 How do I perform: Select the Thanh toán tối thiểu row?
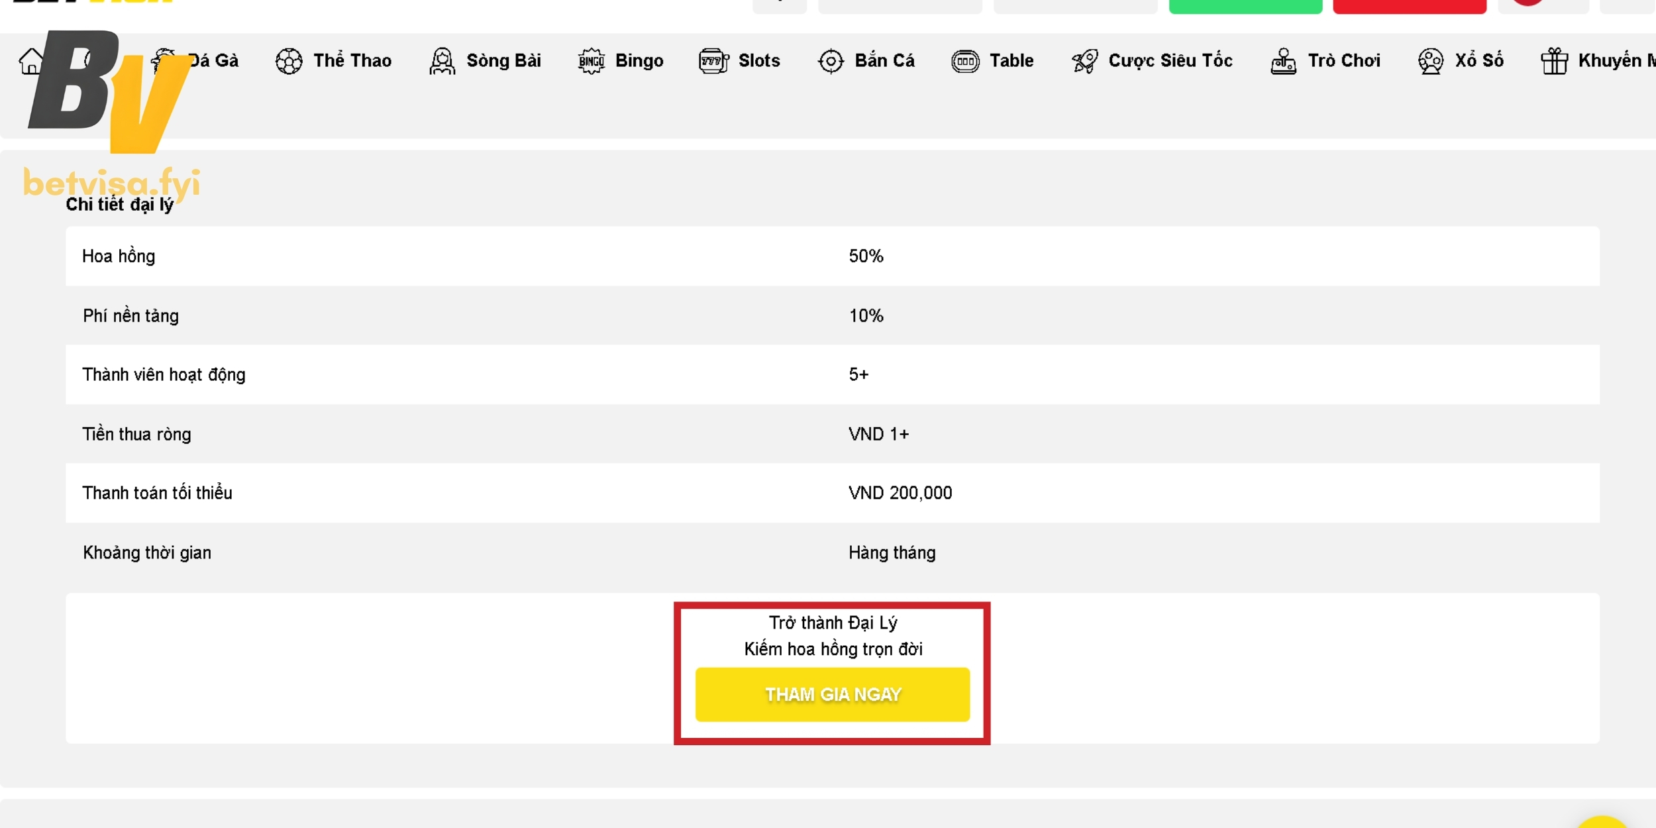click(x=832, y=493)
